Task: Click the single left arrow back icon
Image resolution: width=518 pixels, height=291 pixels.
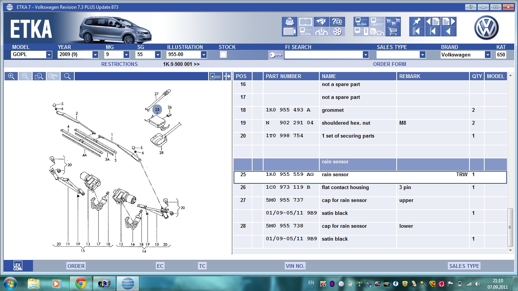Action: coord(449,31)
